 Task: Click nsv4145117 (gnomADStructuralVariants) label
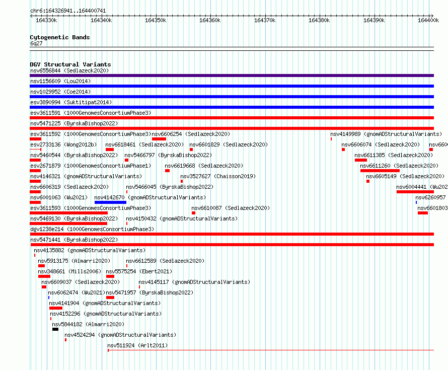tap(194, 282)
